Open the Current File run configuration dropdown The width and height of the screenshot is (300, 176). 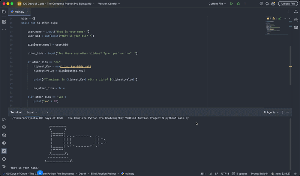click(x=217, y=4)
